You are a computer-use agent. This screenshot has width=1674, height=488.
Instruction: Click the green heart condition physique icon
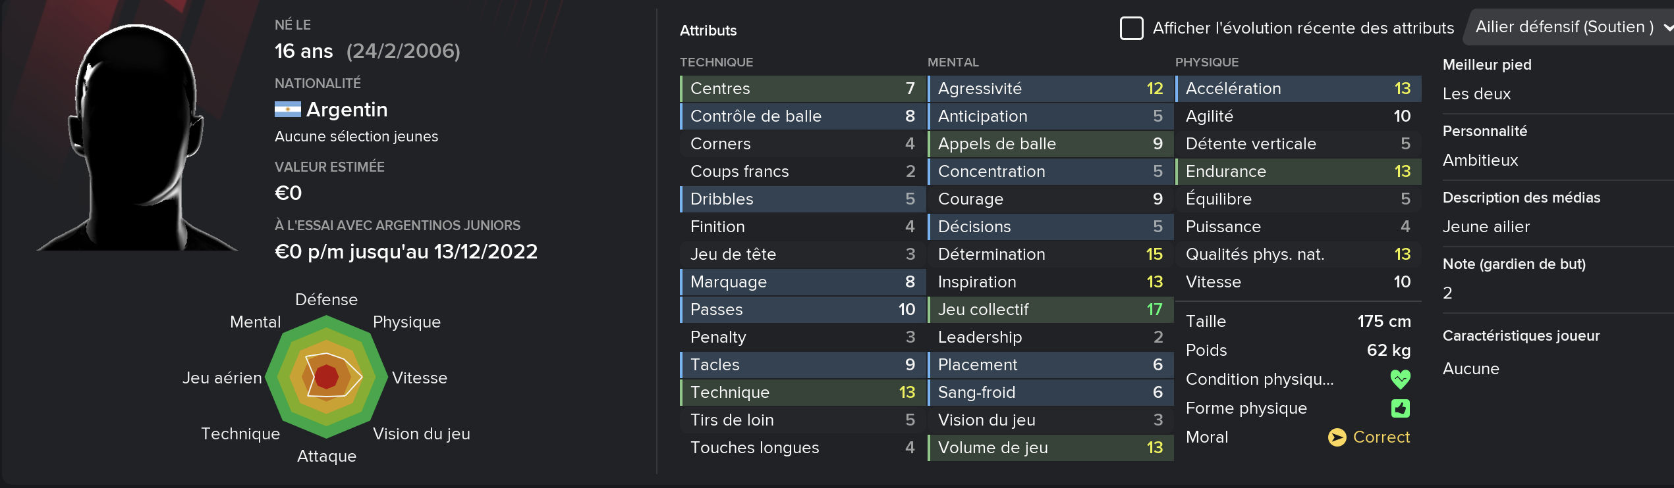1400,379
